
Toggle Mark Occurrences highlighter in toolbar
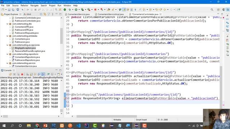click(x=124, y=10)
